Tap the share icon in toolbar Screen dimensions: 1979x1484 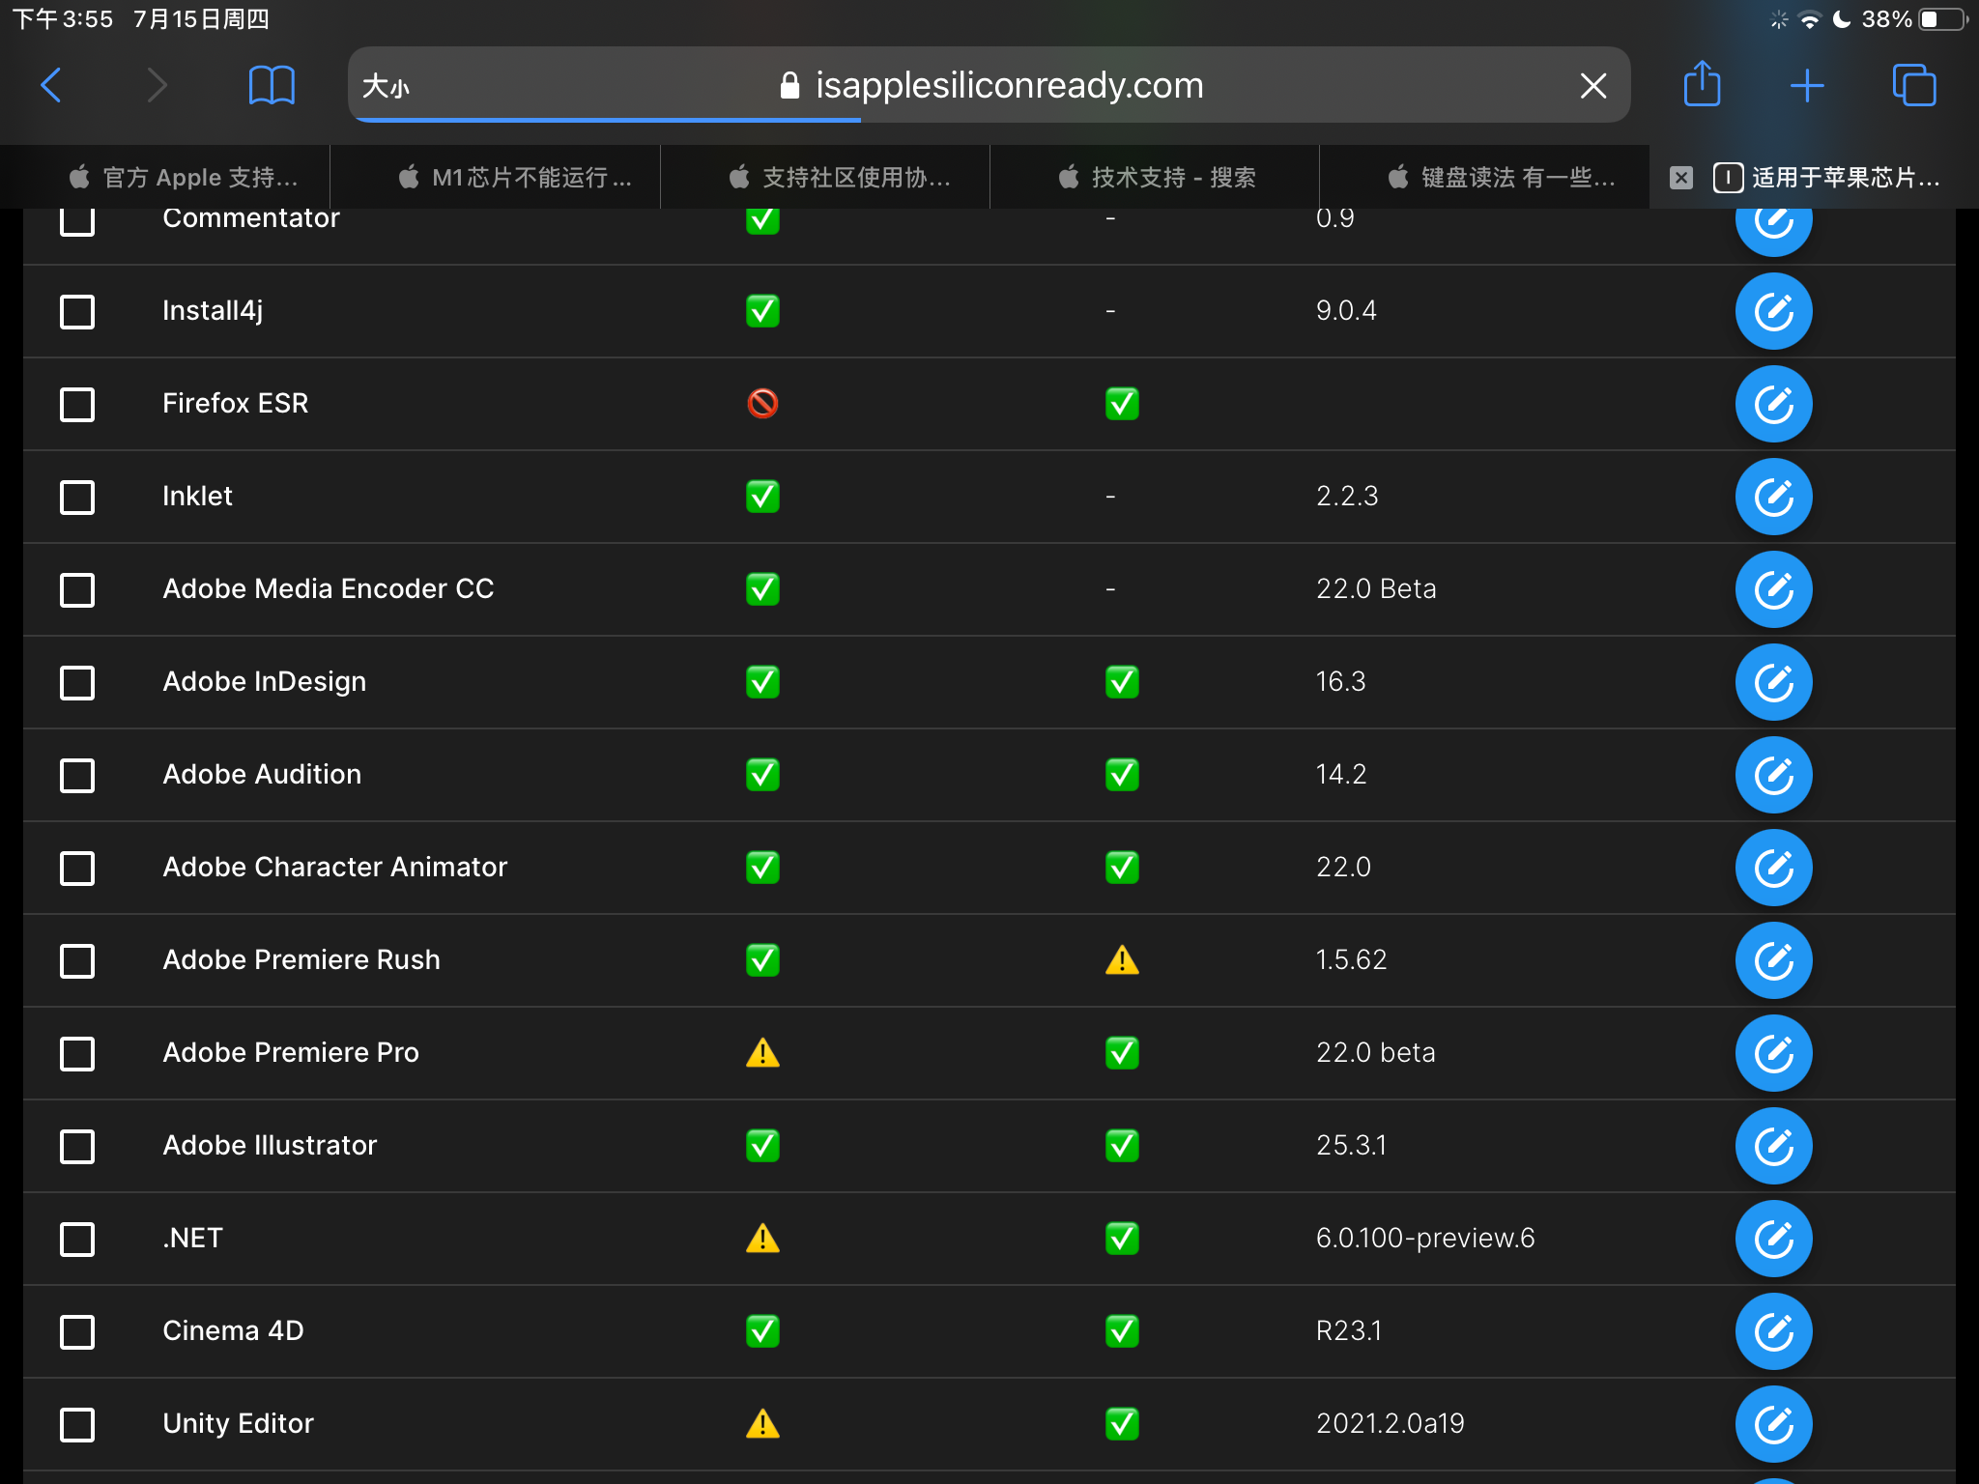[x=1702, y=85]
